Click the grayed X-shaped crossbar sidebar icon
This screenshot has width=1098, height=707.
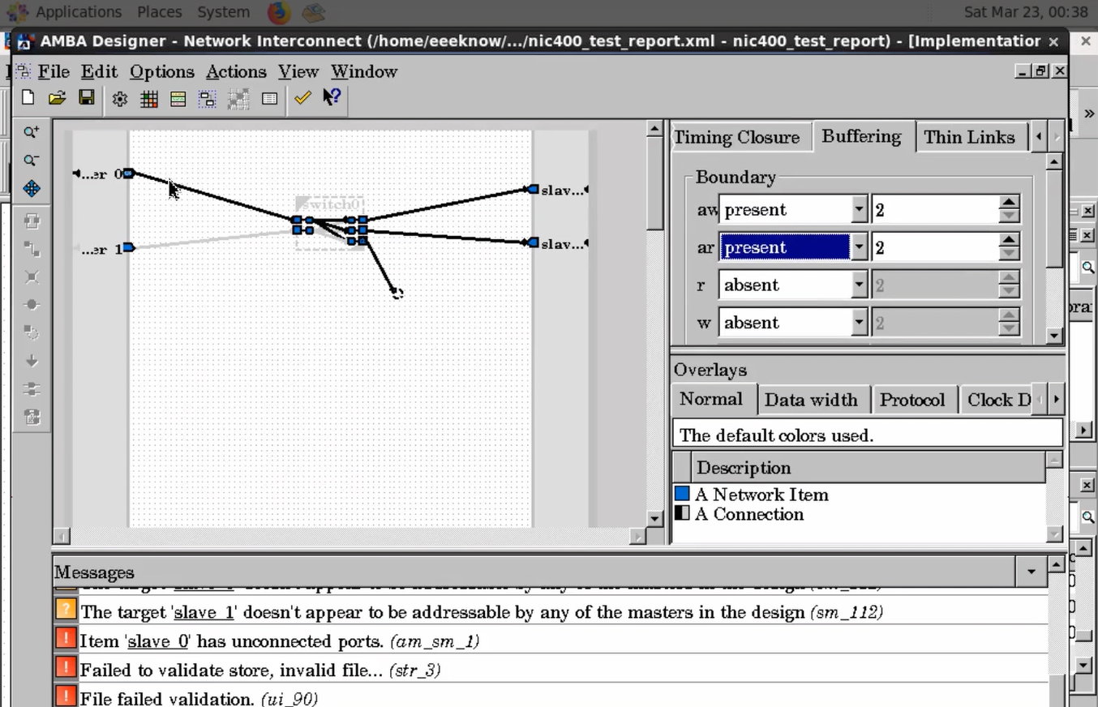[x=32, y=277]
